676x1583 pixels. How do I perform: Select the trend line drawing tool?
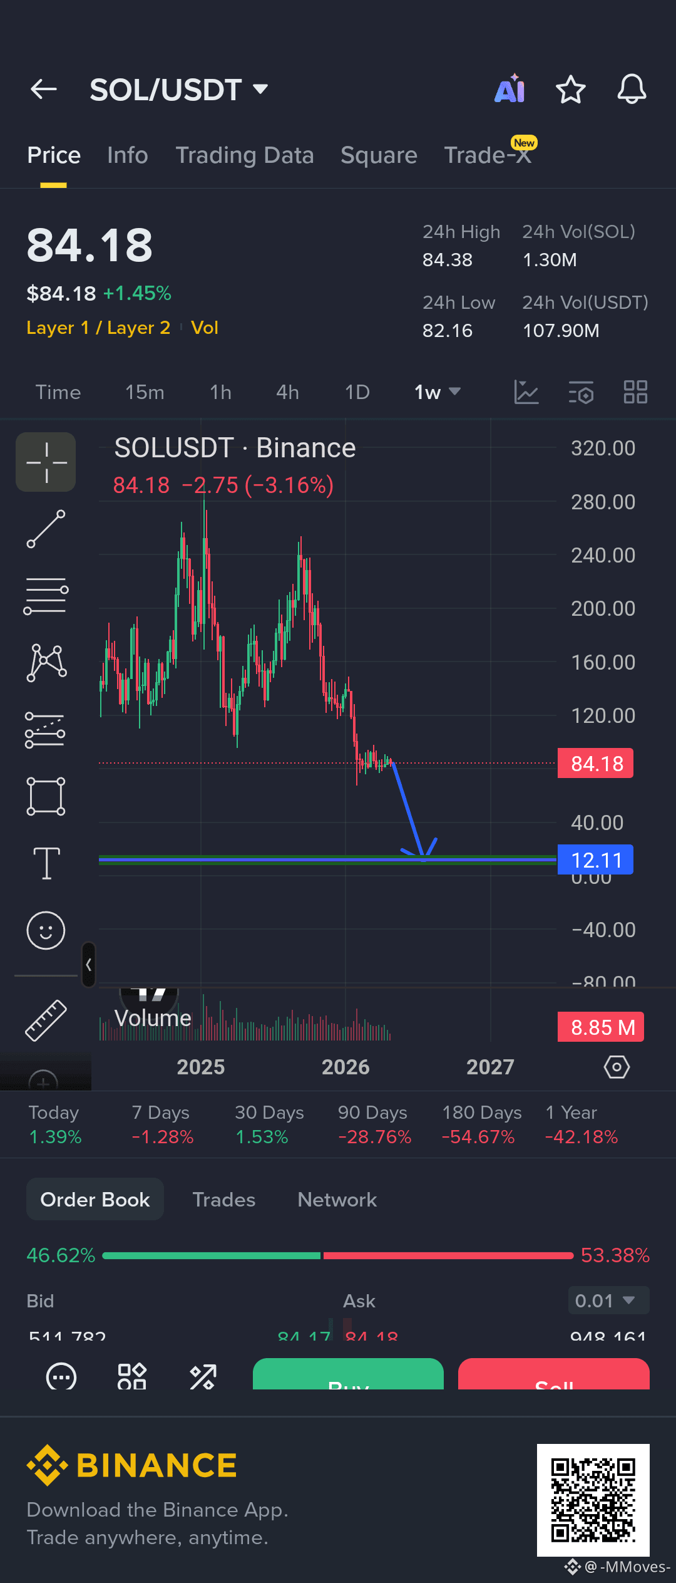(46, 529)
